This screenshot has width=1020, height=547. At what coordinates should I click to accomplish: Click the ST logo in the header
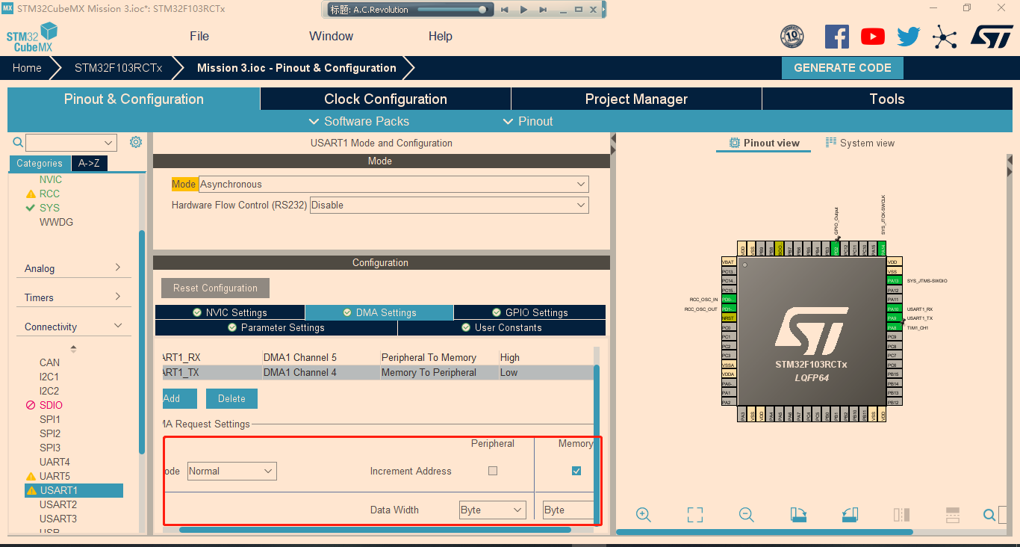[992, 37]
